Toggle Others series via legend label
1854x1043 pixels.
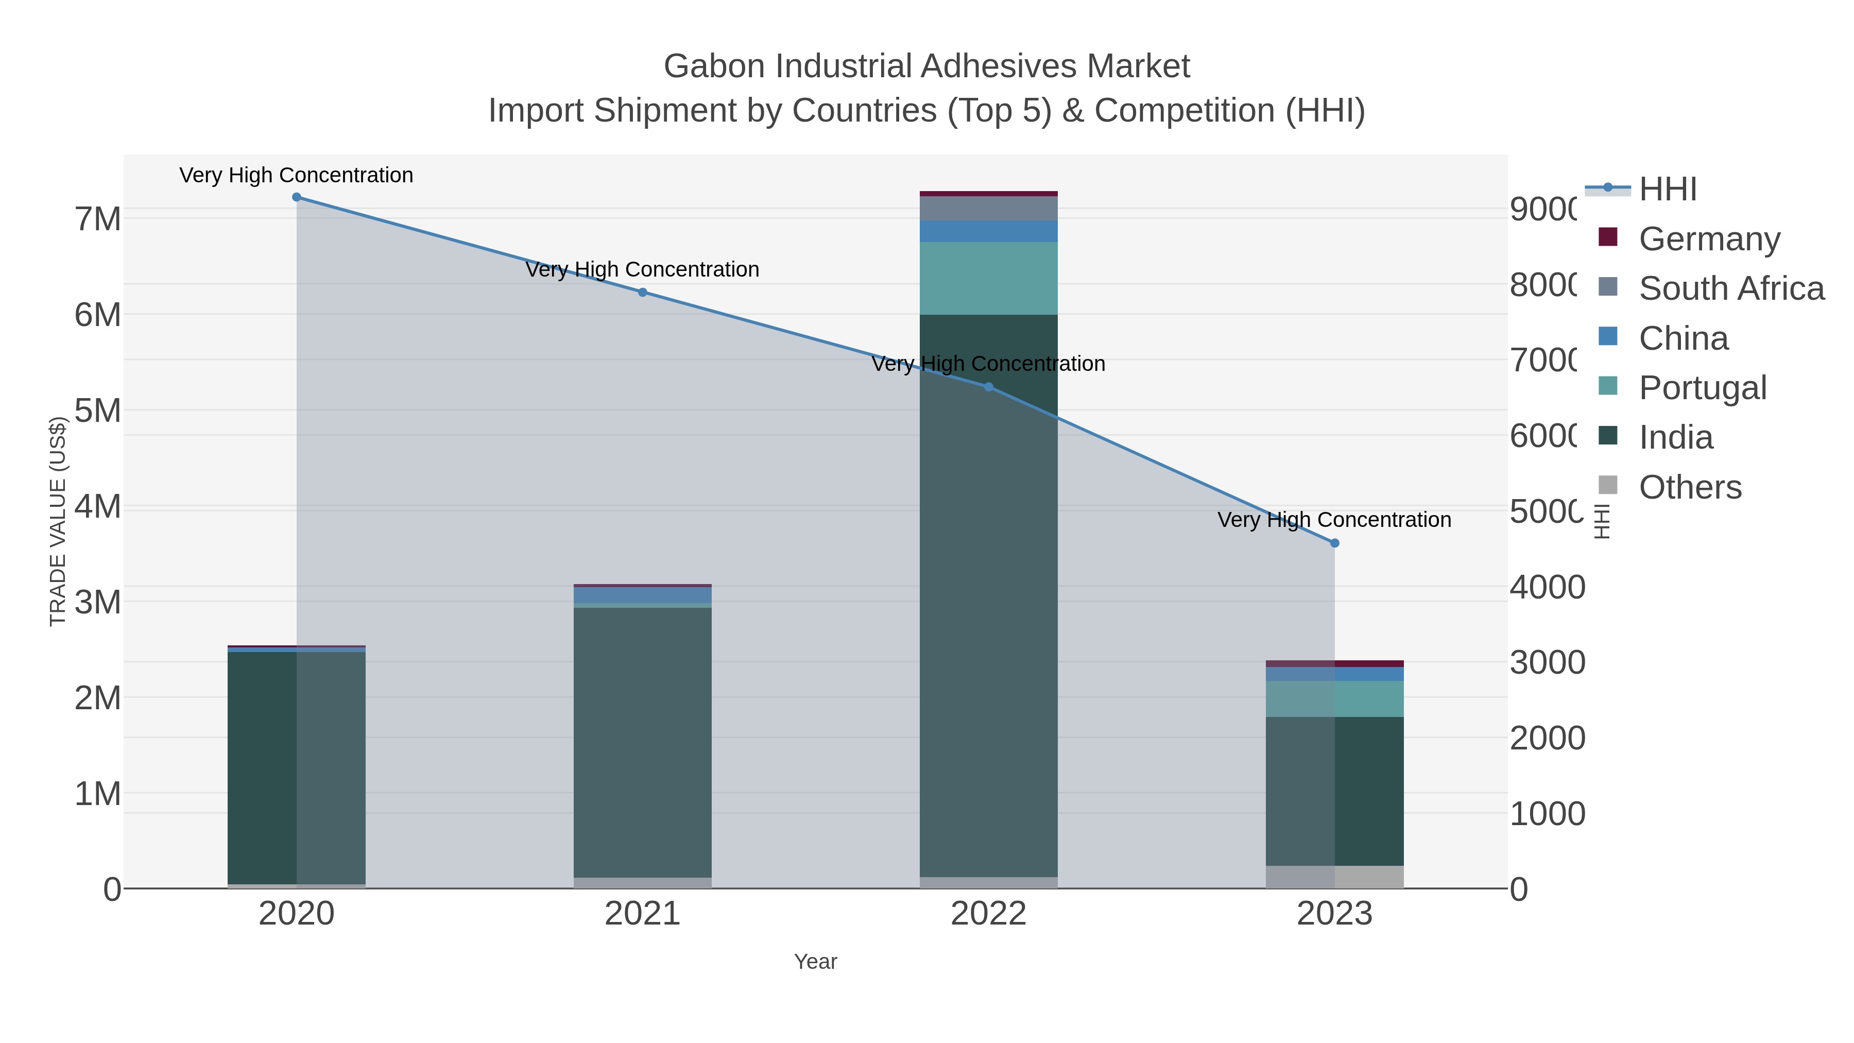click(1691, 487)
